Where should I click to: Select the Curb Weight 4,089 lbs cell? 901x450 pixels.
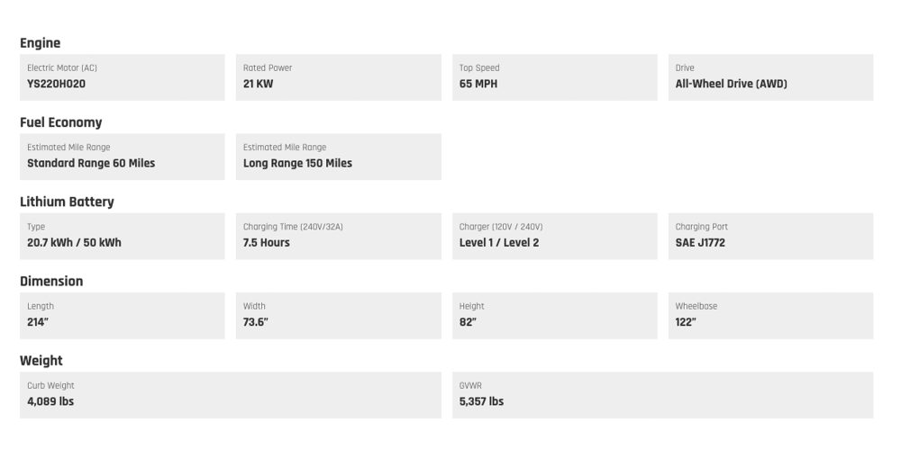coord(230,394)
